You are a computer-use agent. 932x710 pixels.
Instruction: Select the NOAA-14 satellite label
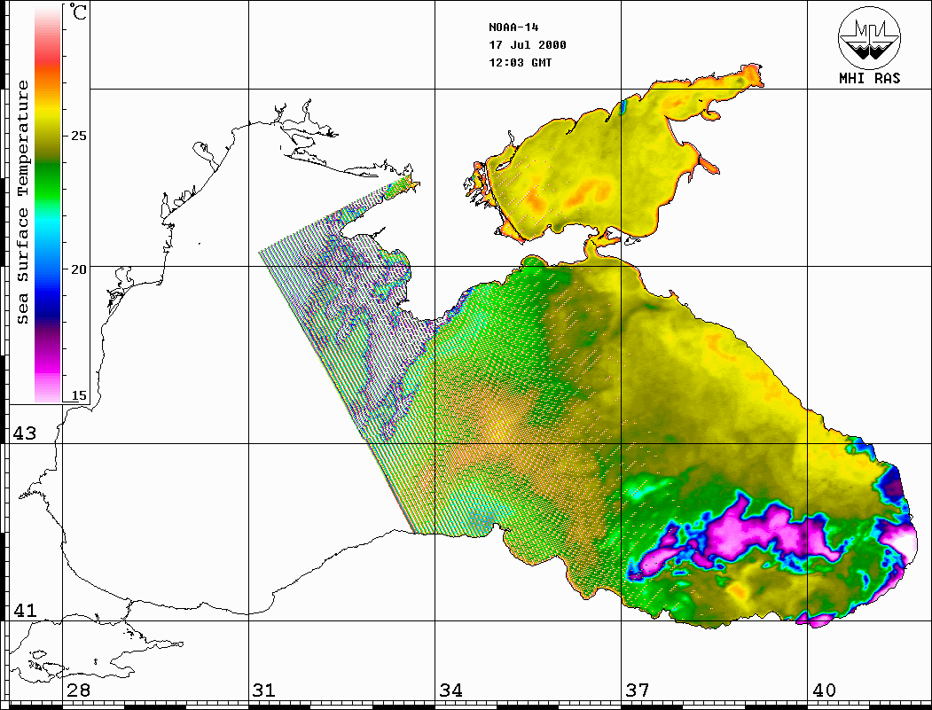click(x=513, y=27)
